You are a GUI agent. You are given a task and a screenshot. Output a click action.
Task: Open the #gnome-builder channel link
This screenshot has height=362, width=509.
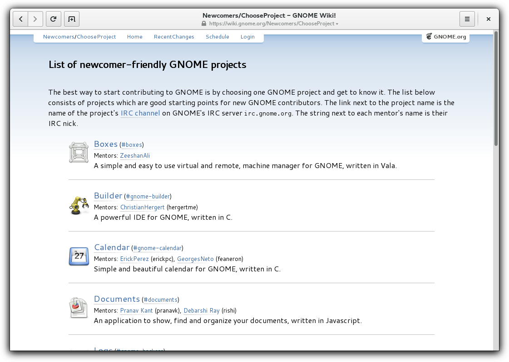pyautogui.click(x=148, y=196)
